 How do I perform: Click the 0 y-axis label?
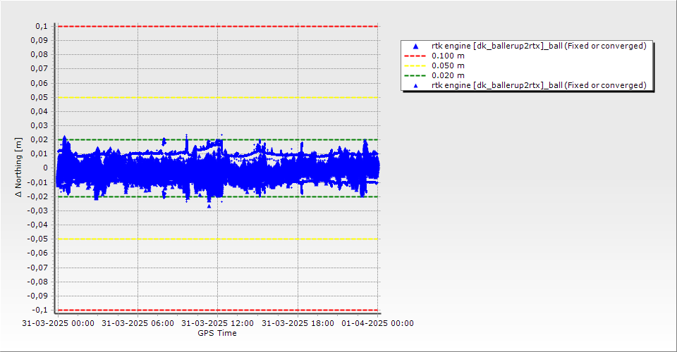pos(45,168)
